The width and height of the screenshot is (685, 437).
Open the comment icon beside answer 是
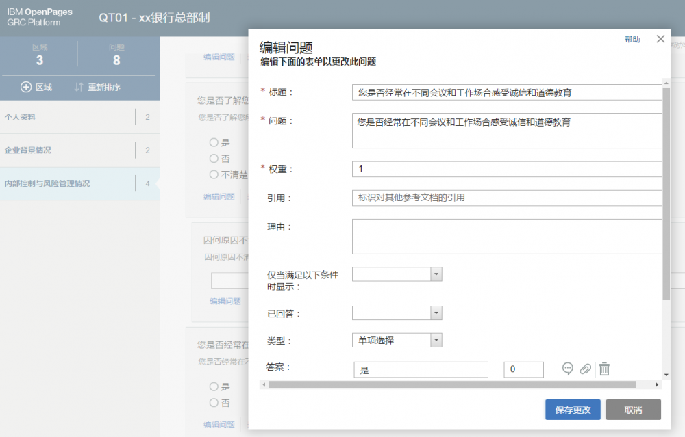pyautogui.click(x=567, y=369)
